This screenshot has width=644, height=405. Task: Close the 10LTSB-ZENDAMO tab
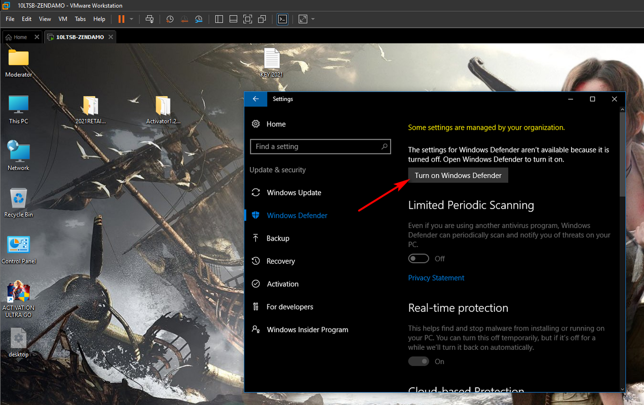(111, 37)
